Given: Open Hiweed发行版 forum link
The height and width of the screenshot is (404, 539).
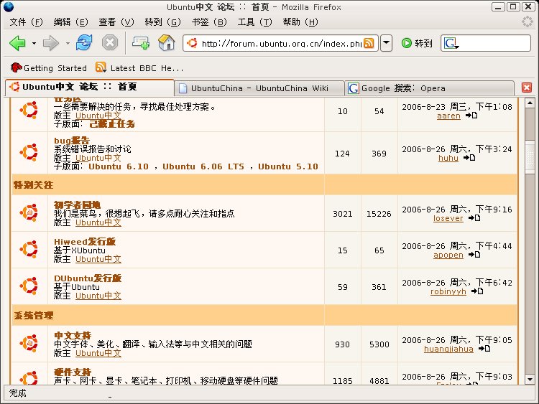Looking at the screenshot, I should pyautogui.click(x=85, y=242).
